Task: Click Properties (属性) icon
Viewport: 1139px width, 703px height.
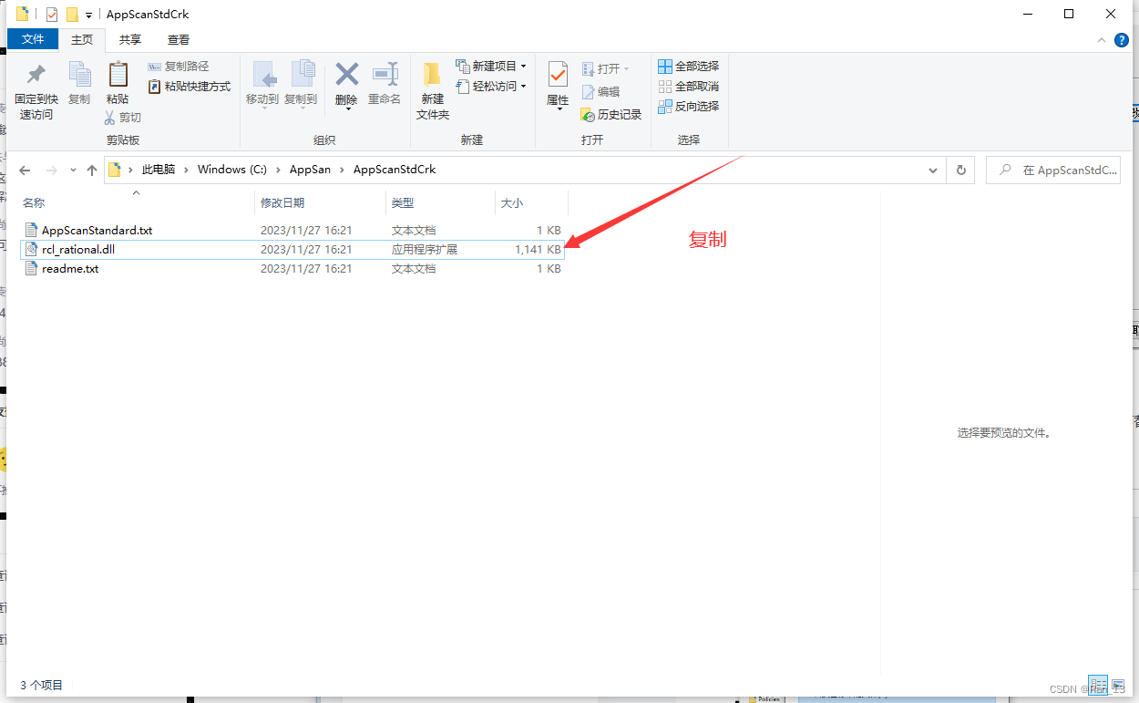Action: [x=558, y=75]
